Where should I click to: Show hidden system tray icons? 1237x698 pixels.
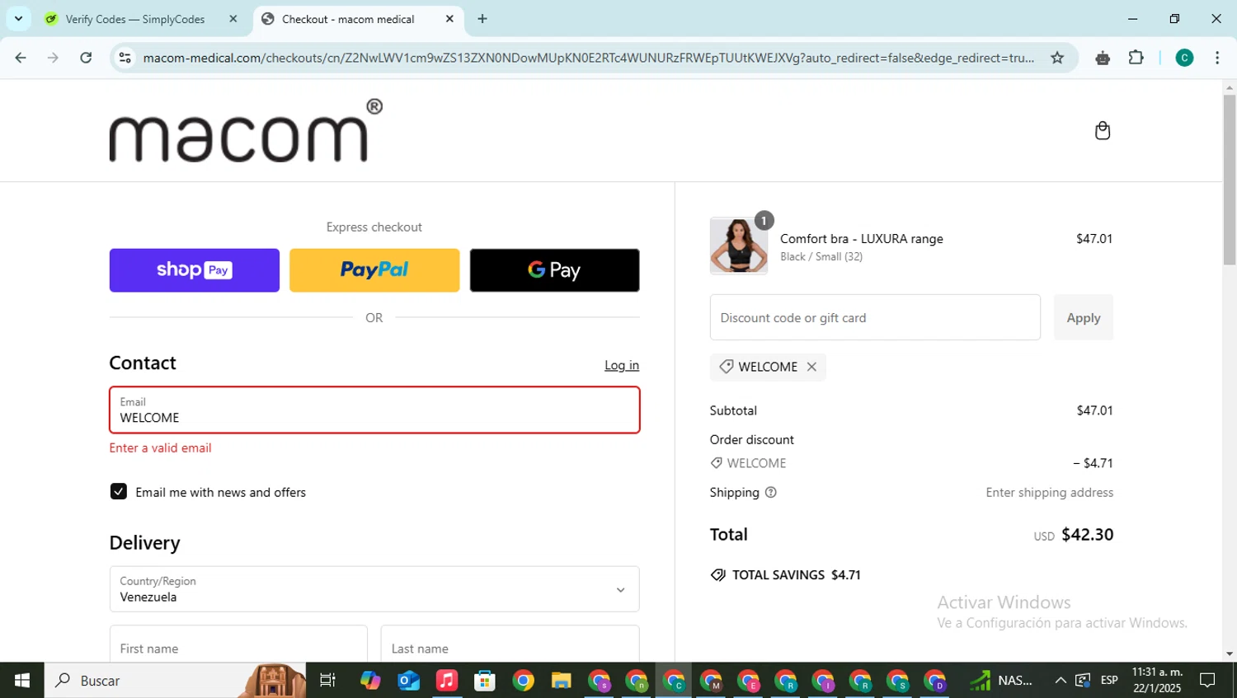[x=1061, y=681]
